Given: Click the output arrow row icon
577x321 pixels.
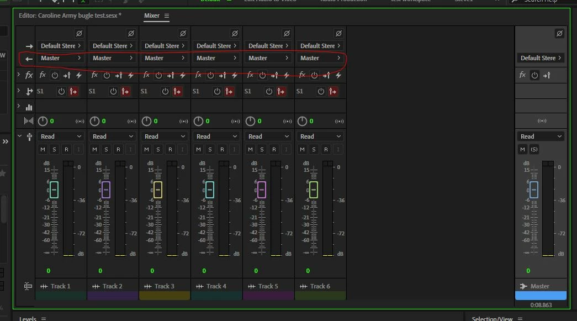Looking at the screenshot, I should (29, 59).
